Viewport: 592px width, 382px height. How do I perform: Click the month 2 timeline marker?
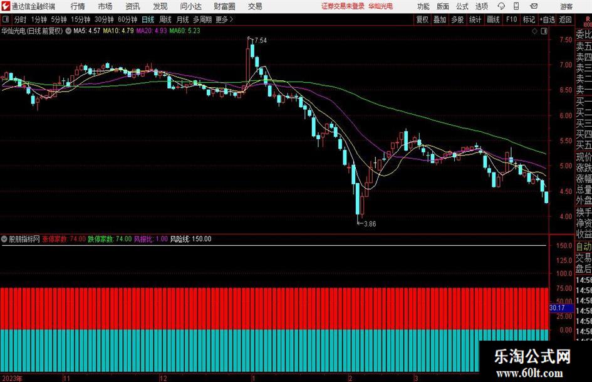coord(351,378)
